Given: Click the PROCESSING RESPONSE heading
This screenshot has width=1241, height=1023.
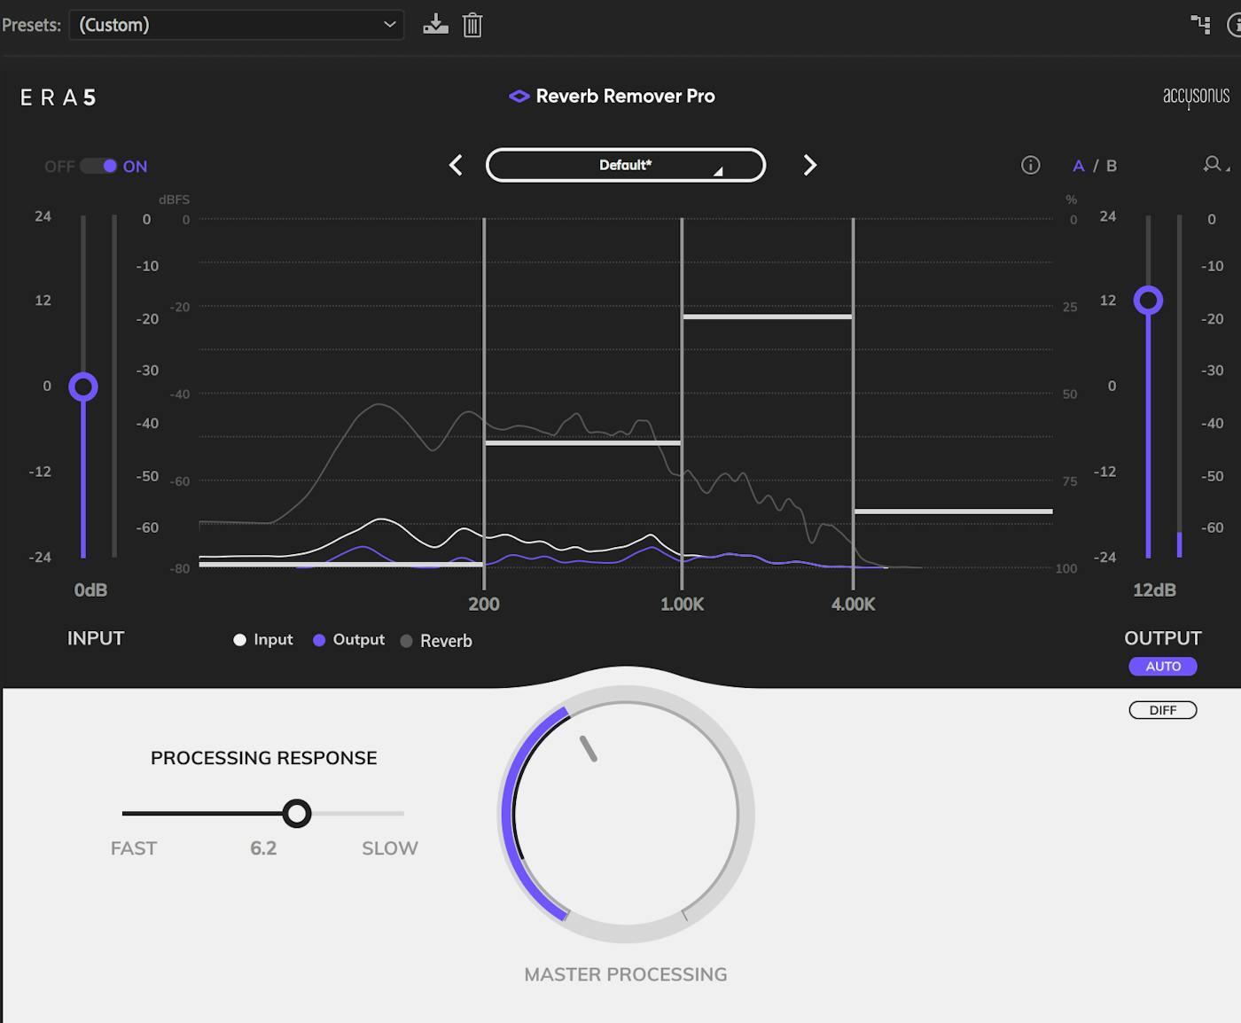Looking at the screenshot, I should (x=264, y=758).
